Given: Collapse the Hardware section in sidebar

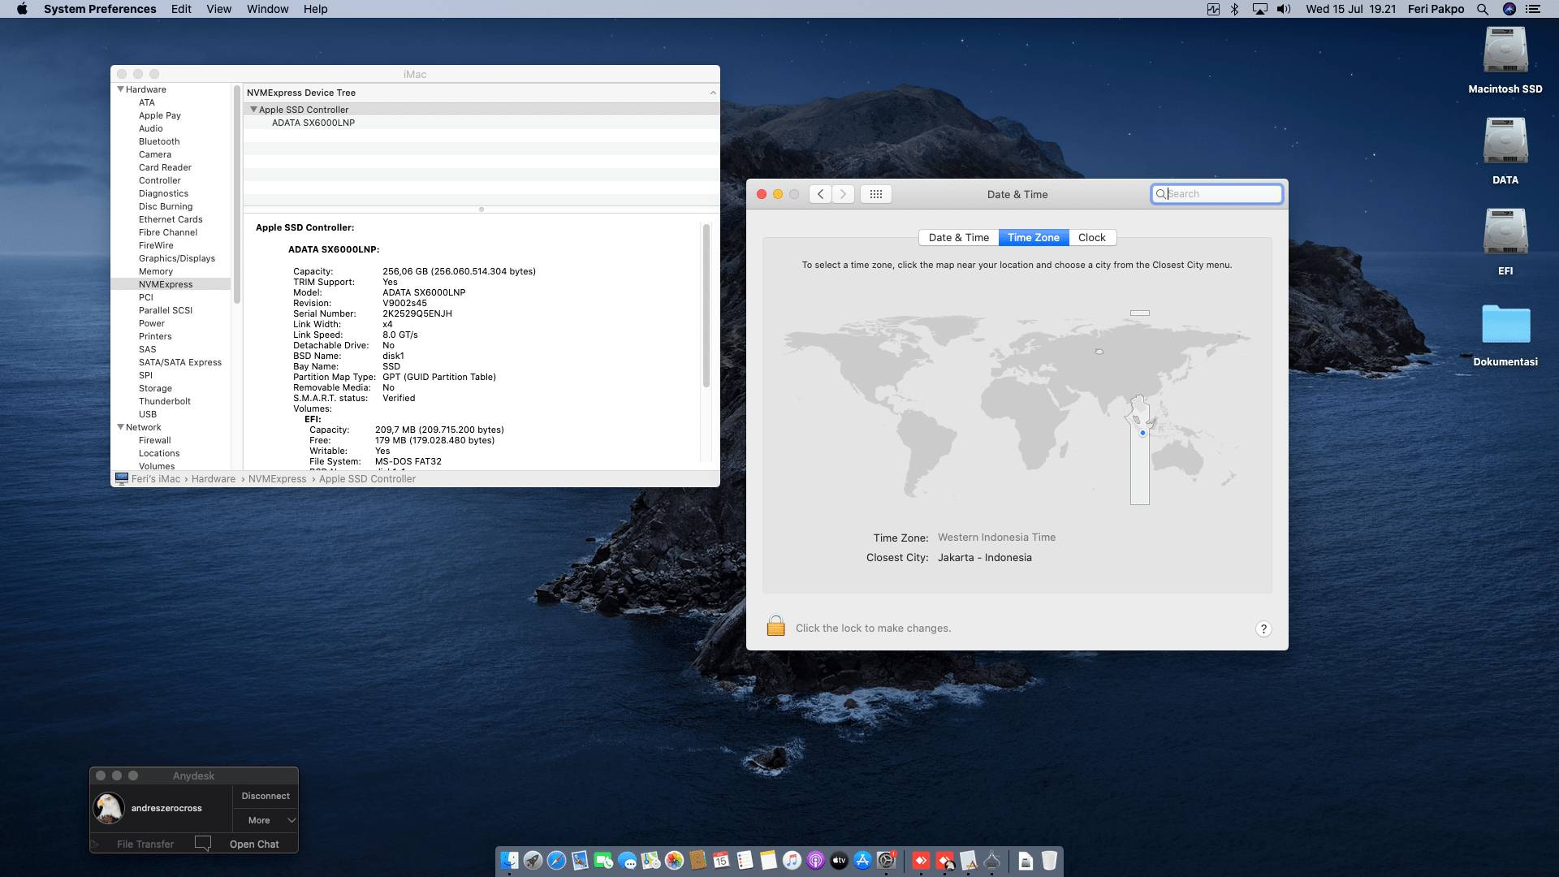Looking at the screenshot, I should pos(121,89).
